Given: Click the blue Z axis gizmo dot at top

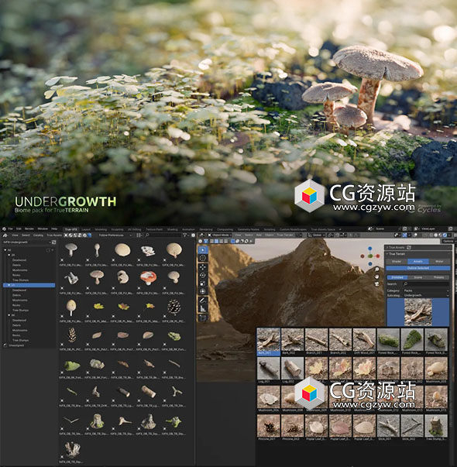Looking at the screenshot, I should (369, 249).
